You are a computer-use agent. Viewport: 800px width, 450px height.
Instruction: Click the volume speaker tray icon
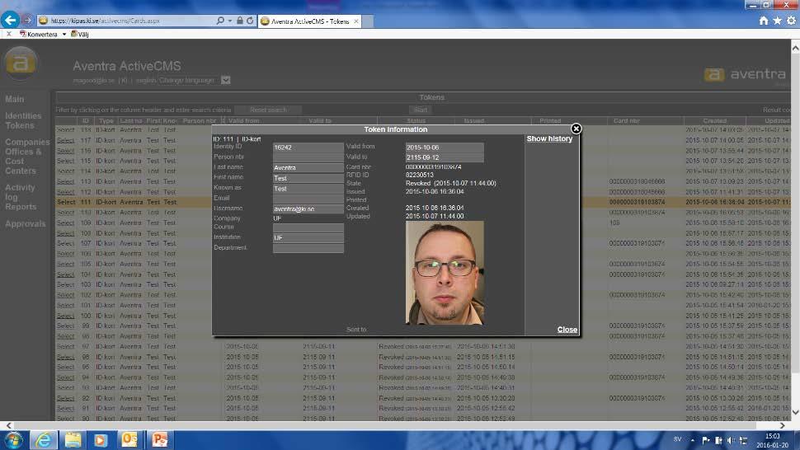click(731, 440)
